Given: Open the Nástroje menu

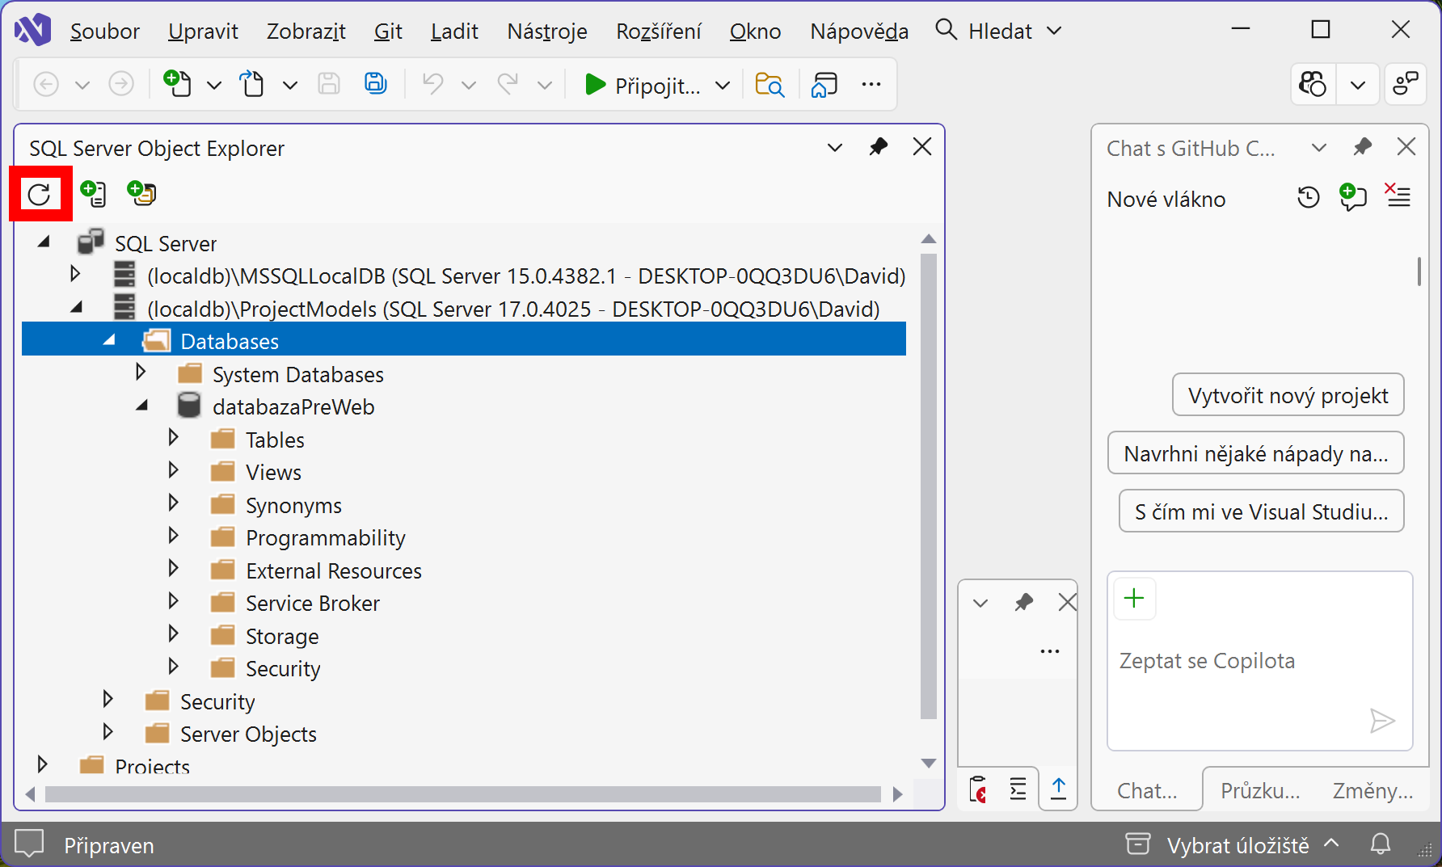Looking at the screenshot, I should coord(547,32).
